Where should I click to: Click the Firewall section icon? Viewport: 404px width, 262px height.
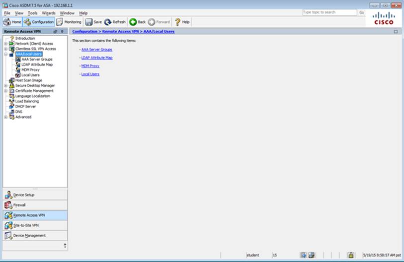(8, 205)
